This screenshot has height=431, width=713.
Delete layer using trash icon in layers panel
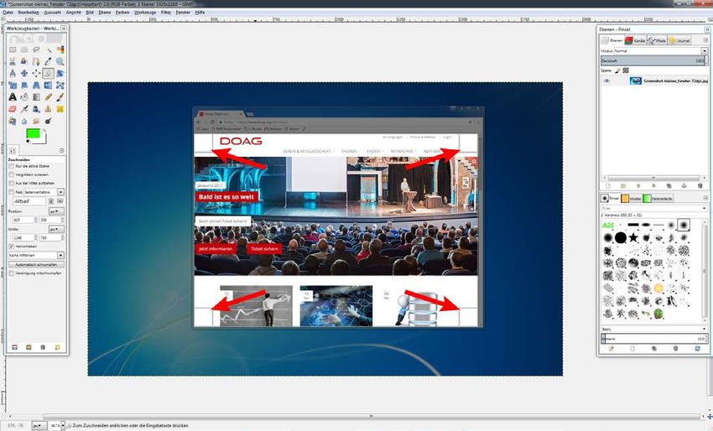click(698, 185)
